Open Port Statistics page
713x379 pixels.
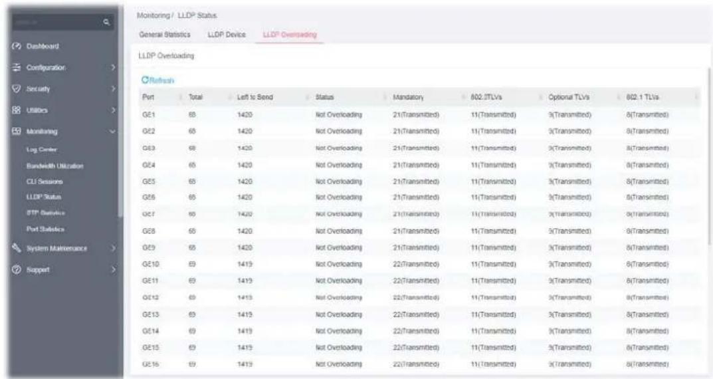(45, 229)
